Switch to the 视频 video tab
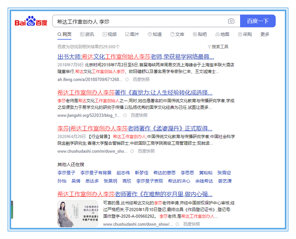 109,34
